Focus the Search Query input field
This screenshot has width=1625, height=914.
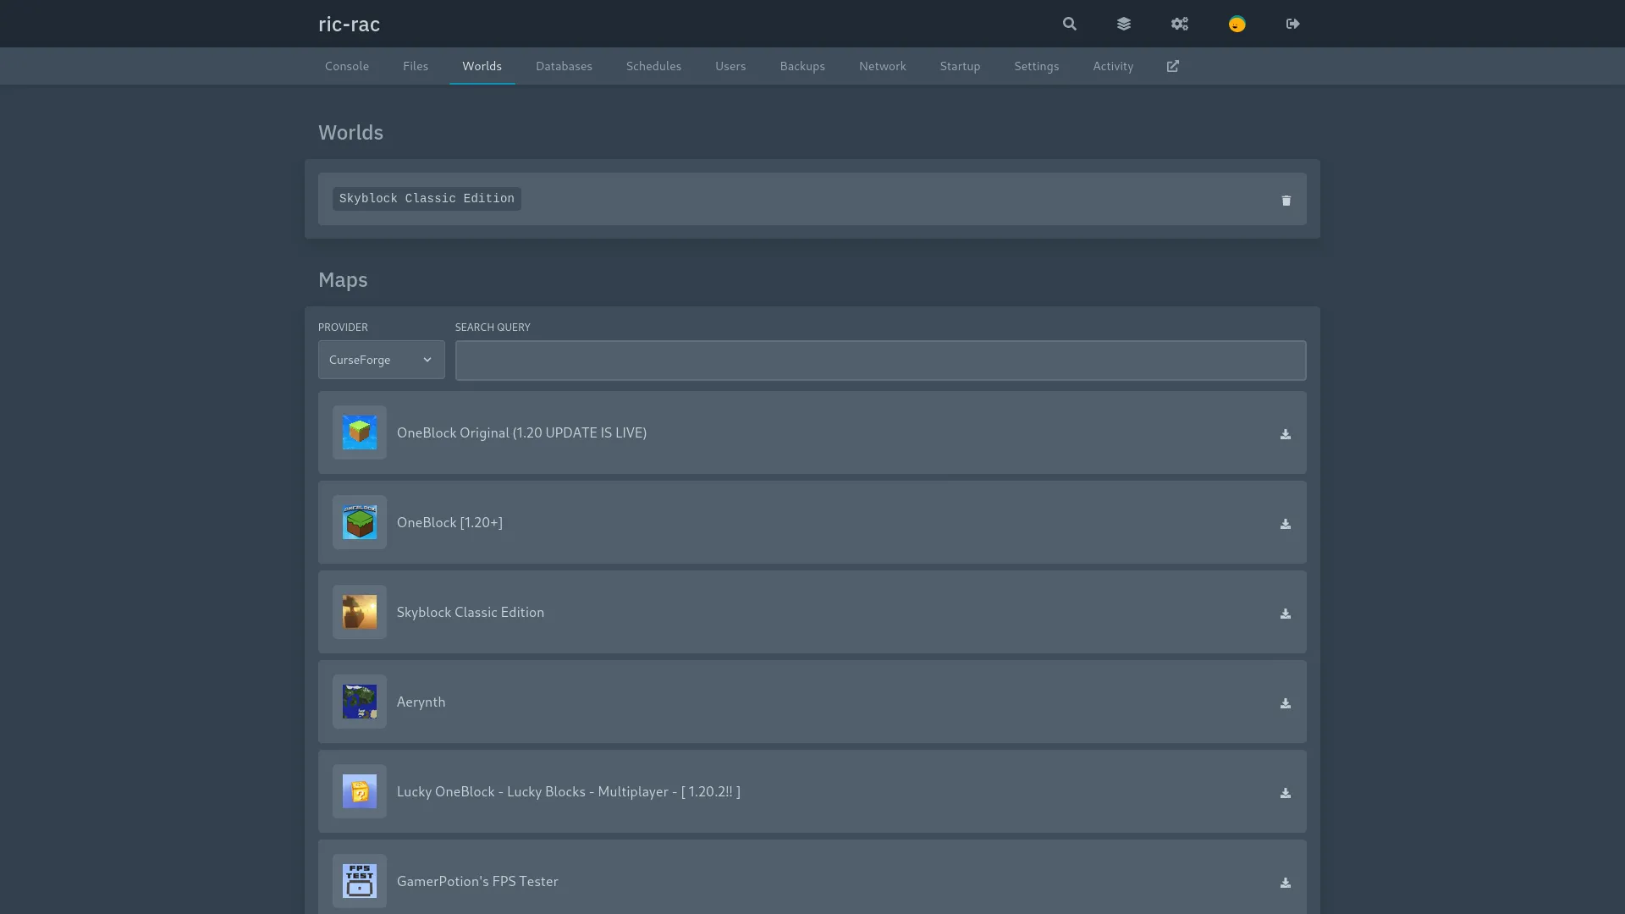[x=880, y=361]
